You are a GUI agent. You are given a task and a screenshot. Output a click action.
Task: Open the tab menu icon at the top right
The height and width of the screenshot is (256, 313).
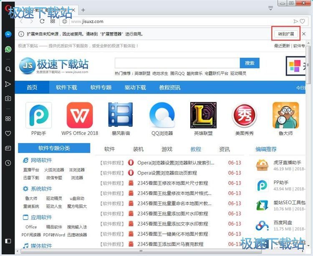(x=270, y=8)
